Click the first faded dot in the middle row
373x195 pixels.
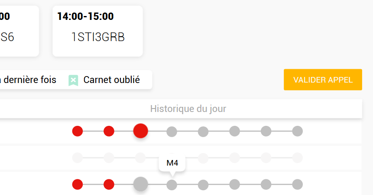78,158
